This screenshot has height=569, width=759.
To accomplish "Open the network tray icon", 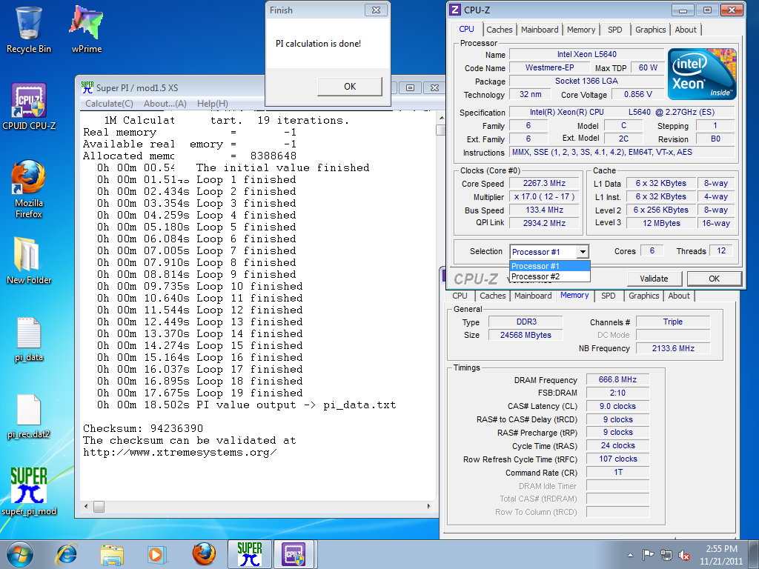I will pyautogui.click(x=666, y=554).
